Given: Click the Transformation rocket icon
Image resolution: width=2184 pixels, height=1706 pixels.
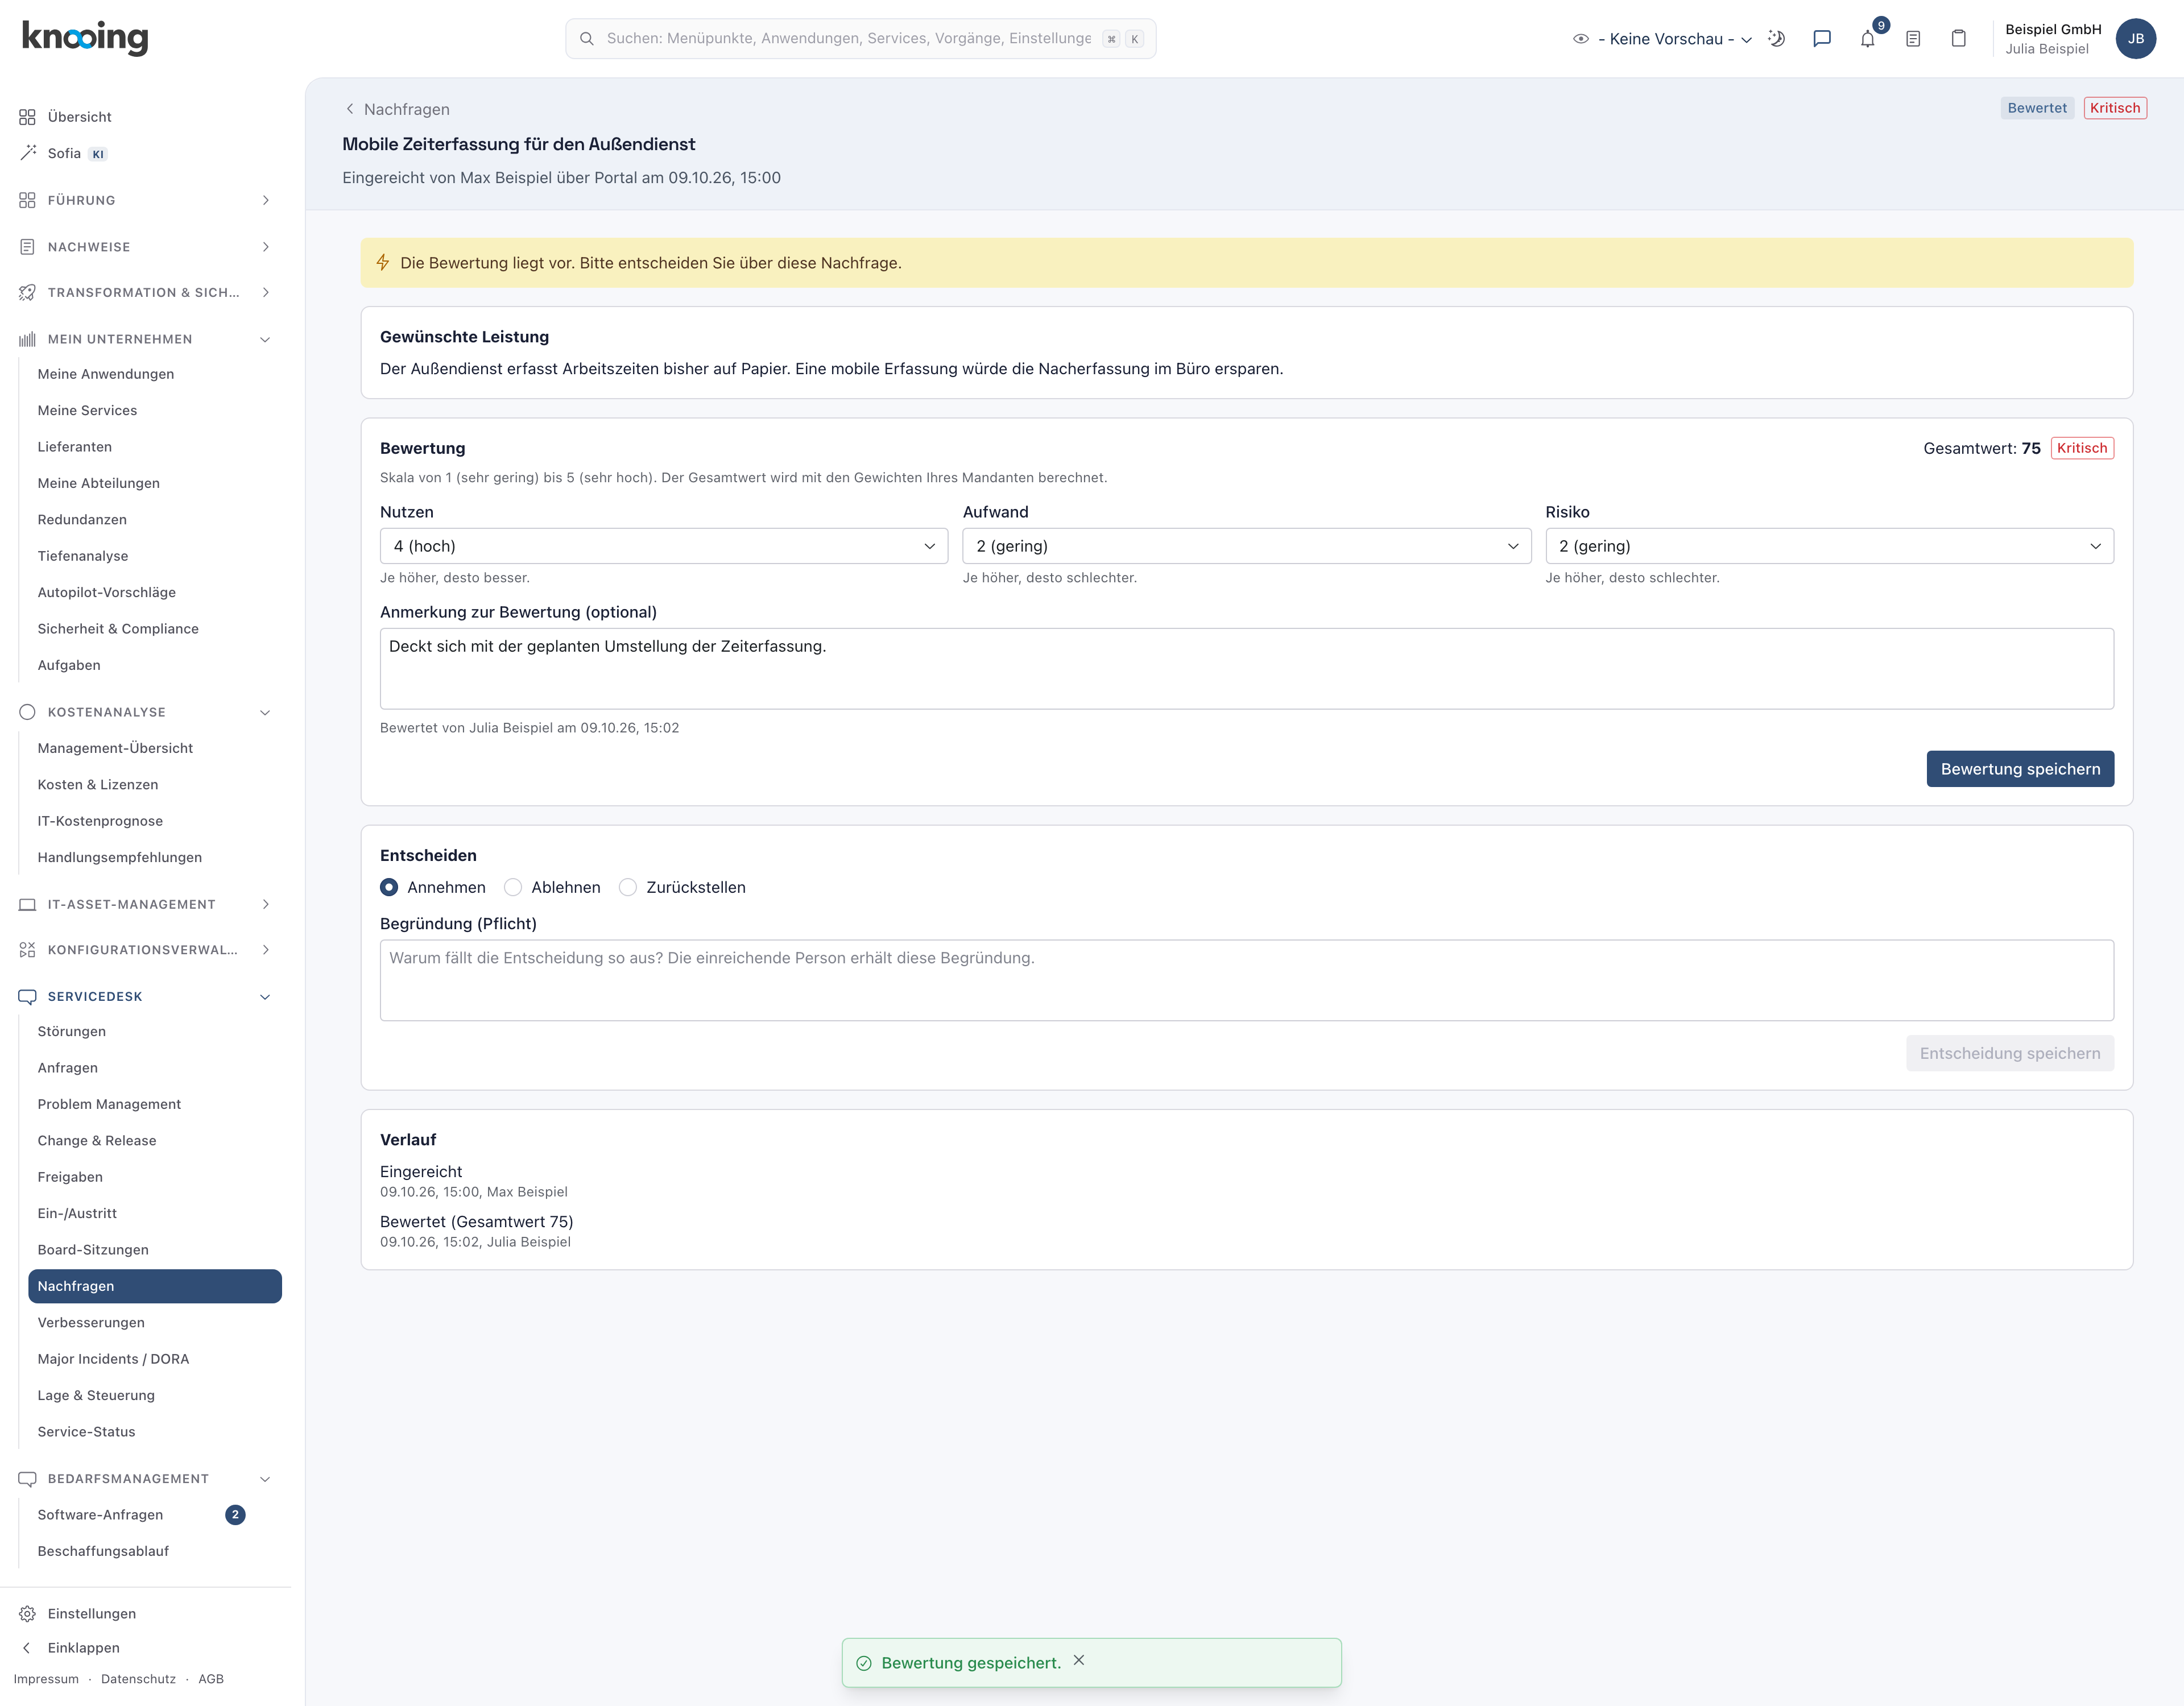Looking at the screenshot, I should pyautogui.click(x=27, y=292).
